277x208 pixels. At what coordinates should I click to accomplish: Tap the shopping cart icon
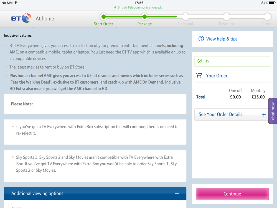pyautogui.click(x=199, y=76)
